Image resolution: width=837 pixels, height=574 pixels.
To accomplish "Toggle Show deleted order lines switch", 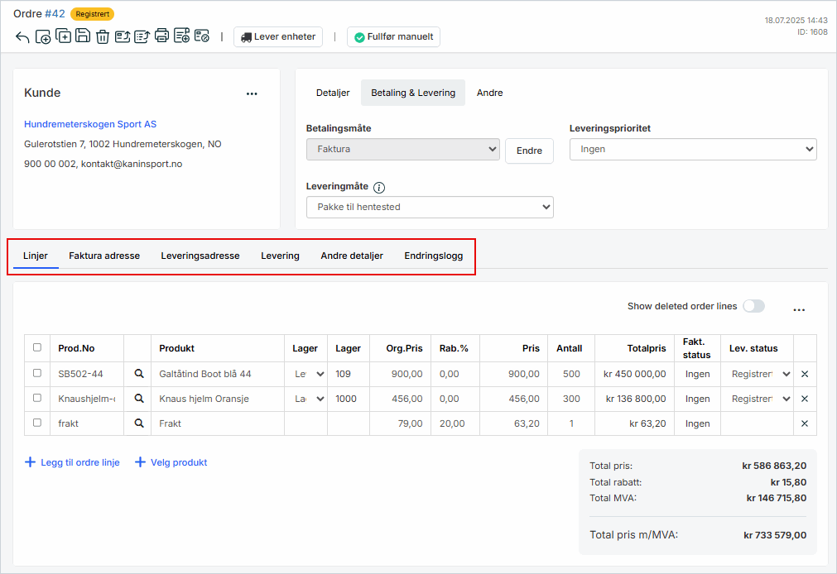I will tap(753, 306).
